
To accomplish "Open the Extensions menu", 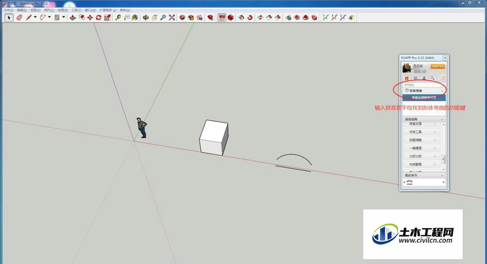I will click(108, 10).
